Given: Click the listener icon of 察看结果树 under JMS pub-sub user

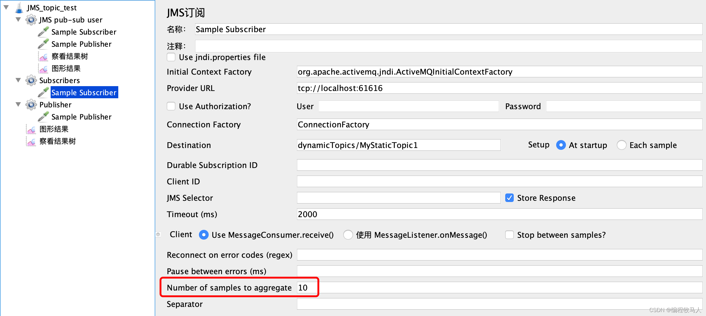Looking at the screenshot, I should [43, 56].
